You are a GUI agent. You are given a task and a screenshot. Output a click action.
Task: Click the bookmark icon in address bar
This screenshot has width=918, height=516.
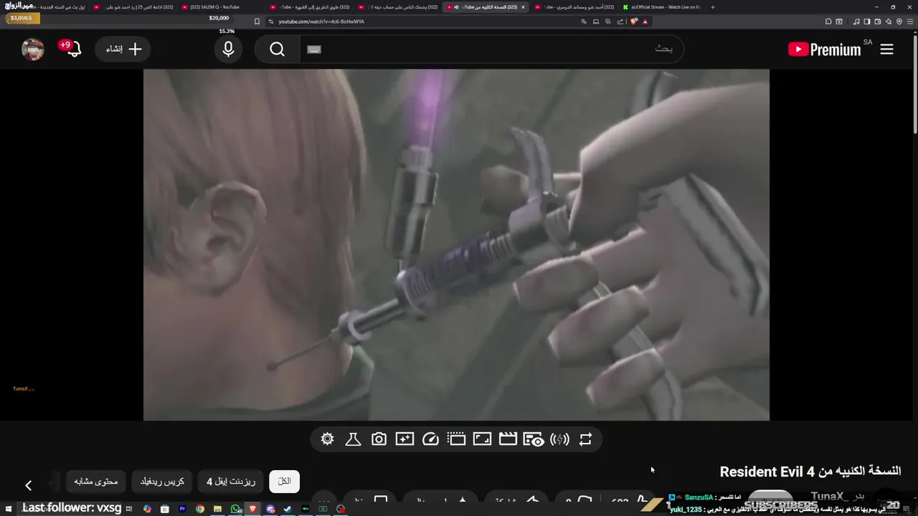257,21
